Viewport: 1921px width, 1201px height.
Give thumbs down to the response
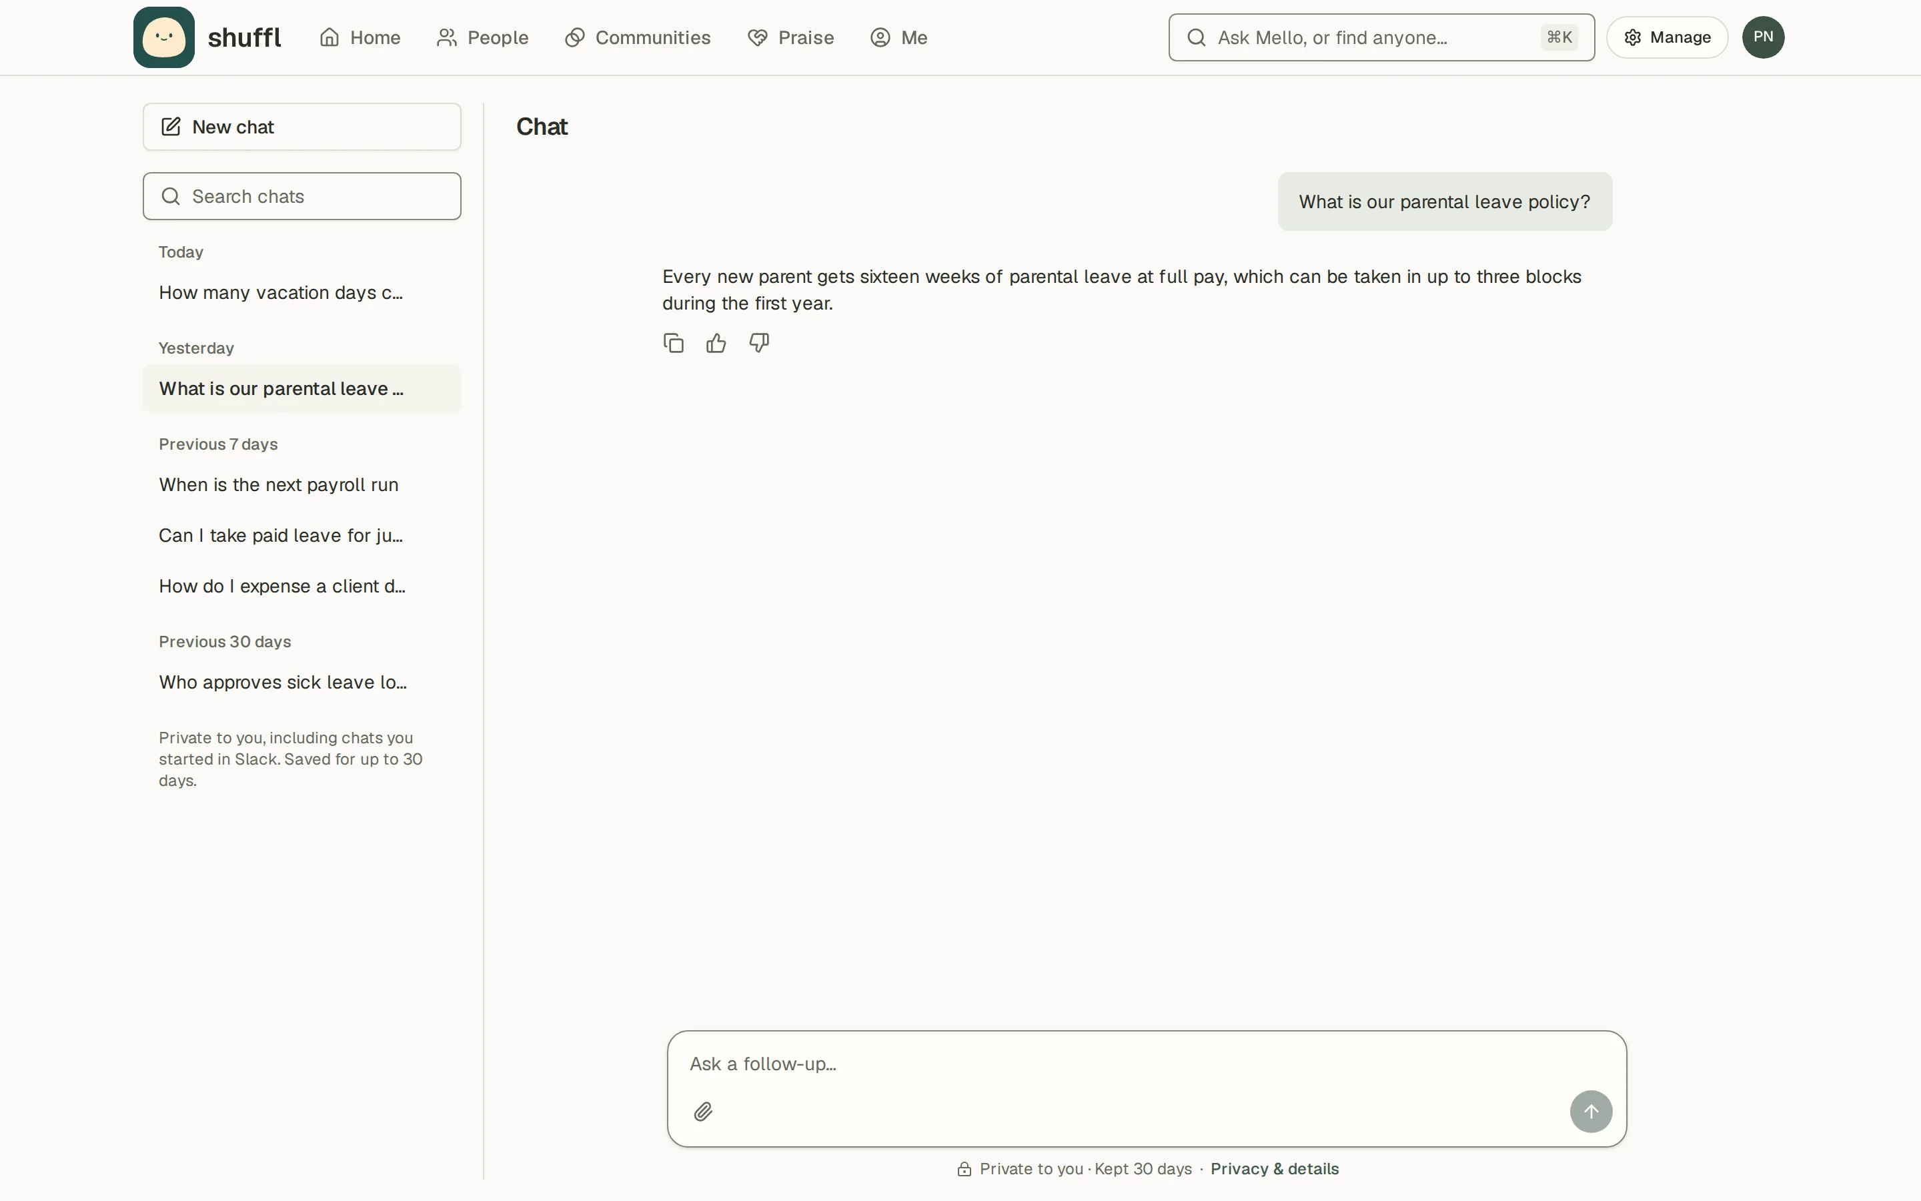tap(759, 343)
